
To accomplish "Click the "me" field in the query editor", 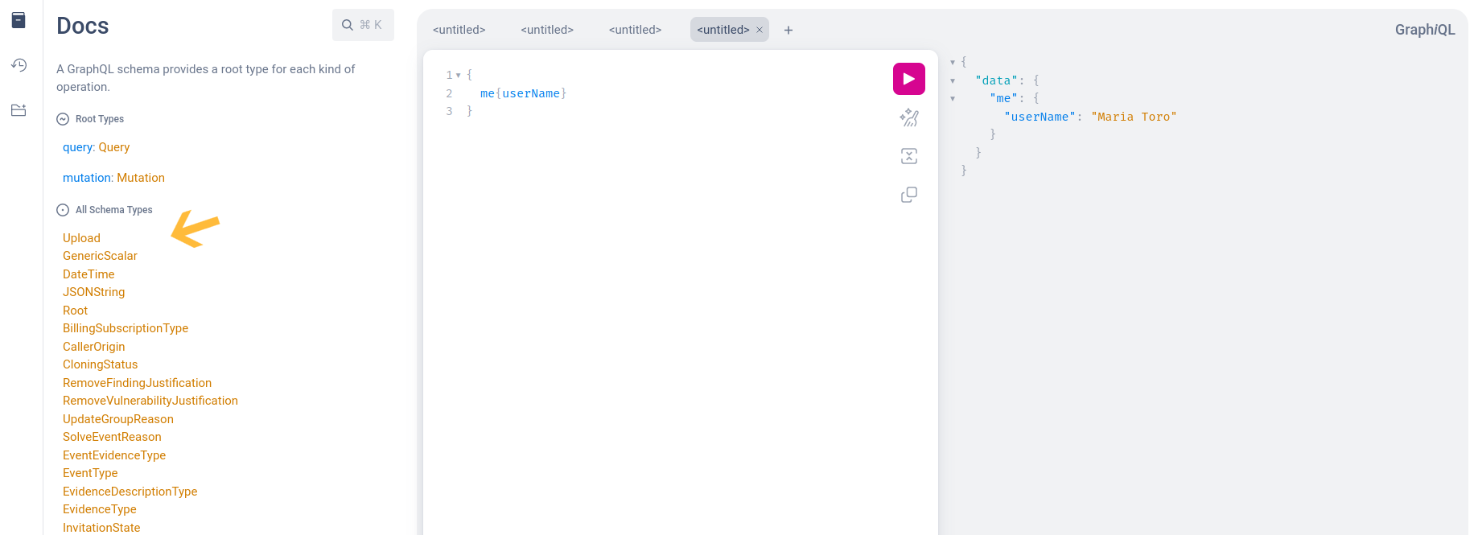I will point(488,93).
